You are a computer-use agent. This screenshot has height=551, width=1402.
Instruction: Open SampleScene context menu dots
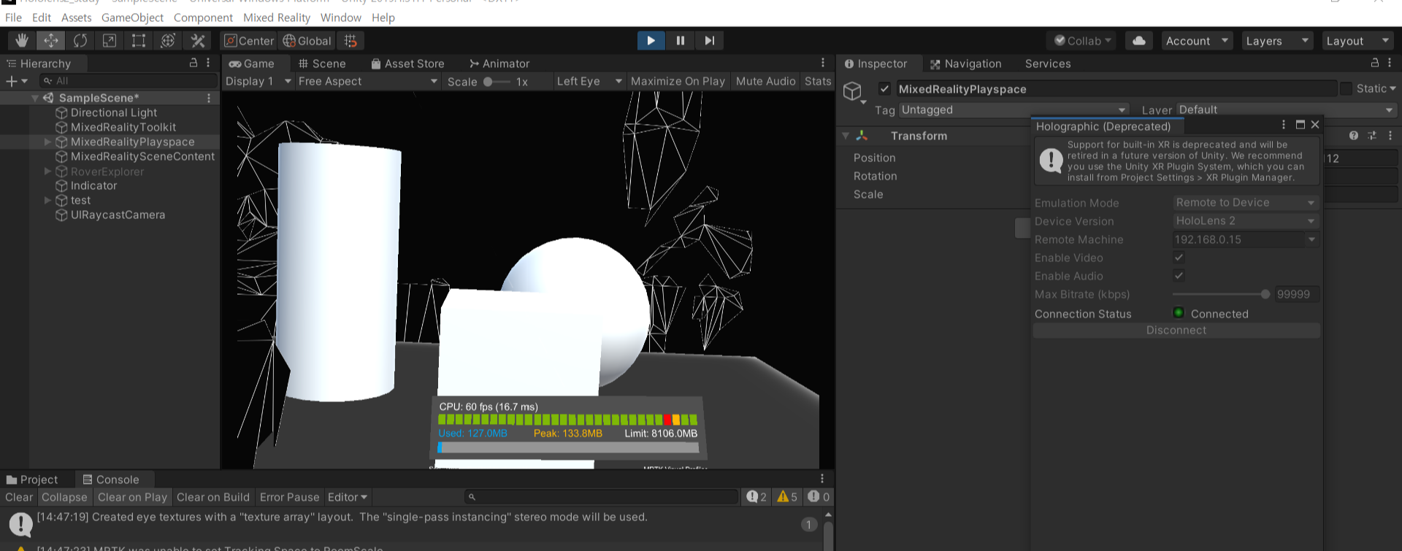[209, 98]
